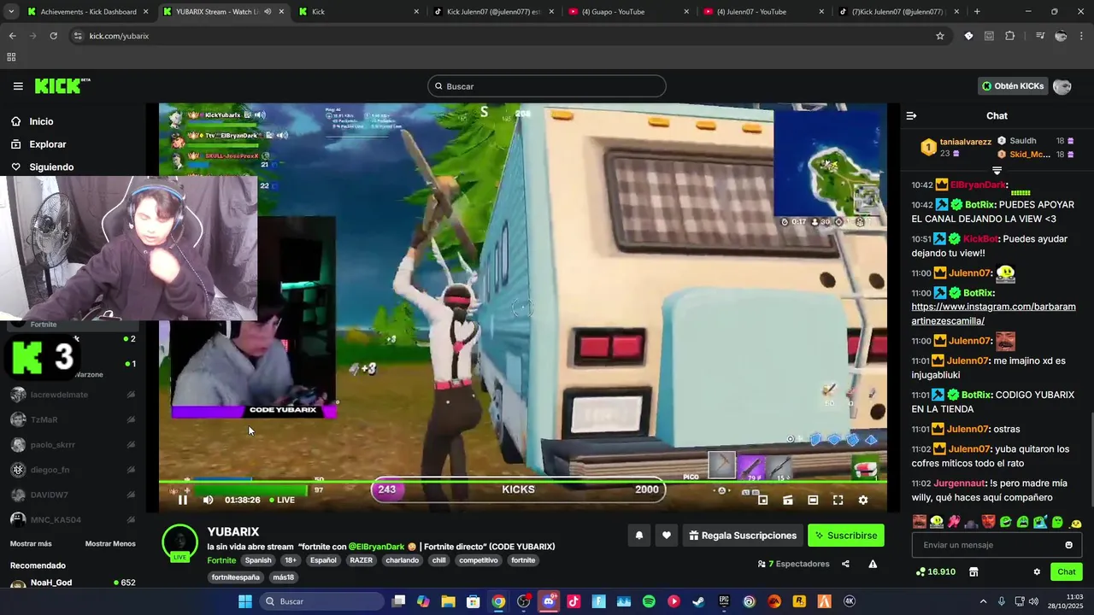Click Regala Suscripciones button

coord(743,536)
